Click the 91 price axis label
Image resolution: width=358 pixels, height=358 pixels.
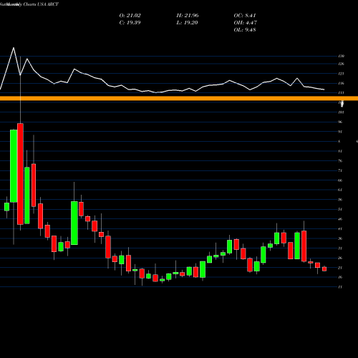point(340,132)
